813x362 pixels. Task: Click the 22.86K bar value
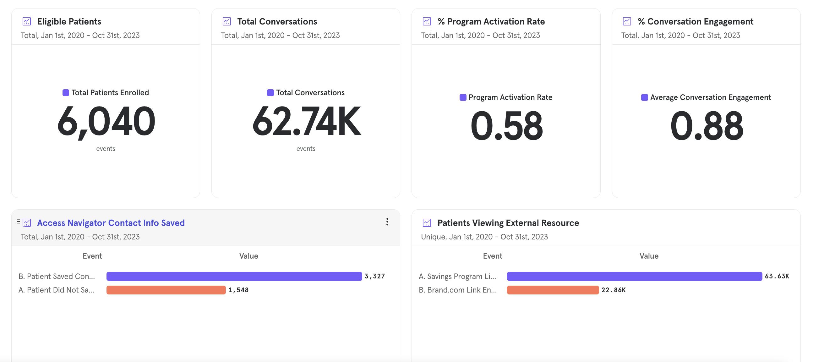[x=614, y=290]
